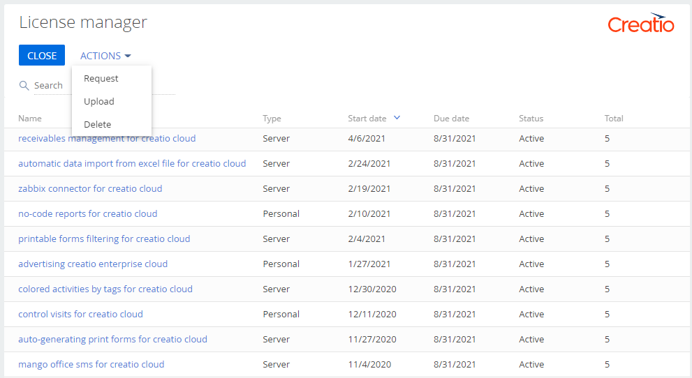Click Personal type in no-code reports row
The image size is (692, 378).
(281, 213)
